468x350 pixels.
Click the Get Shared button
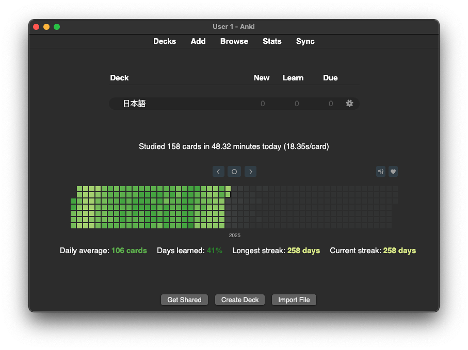(x=184, y=300)
